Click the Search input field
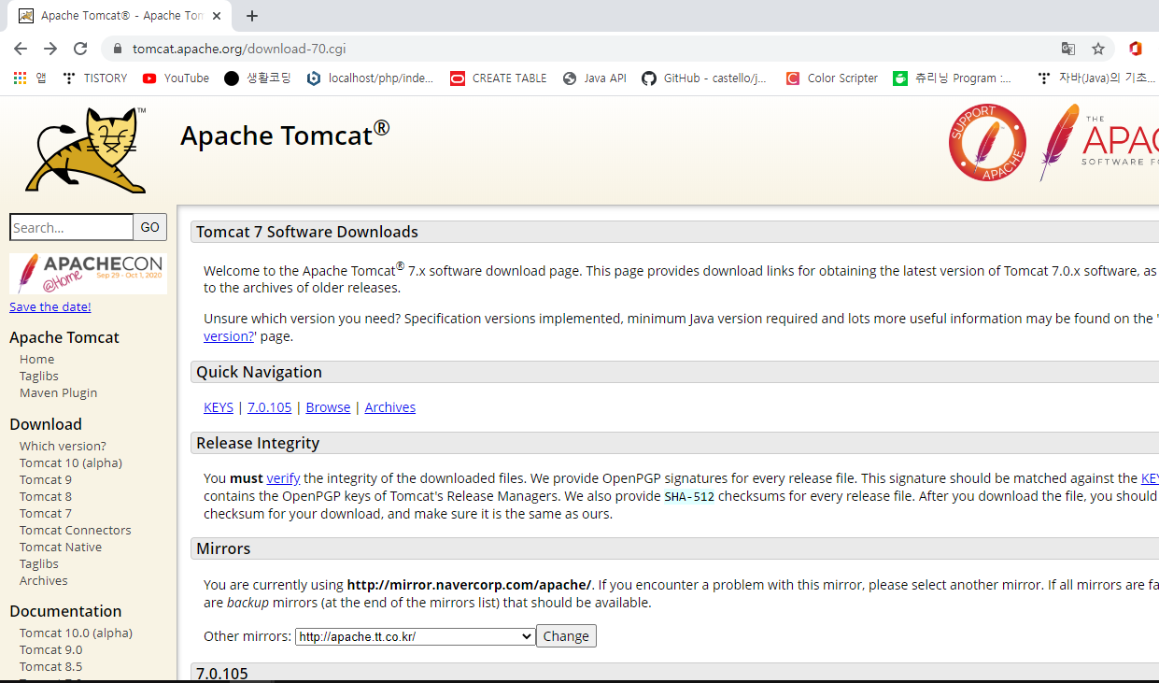1159x683 pixels. click(x=72, y=227)
